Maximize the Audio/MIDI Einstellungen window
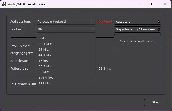This screenshot has height=111, width=172. pyautogui.click(x=153, y=4)
